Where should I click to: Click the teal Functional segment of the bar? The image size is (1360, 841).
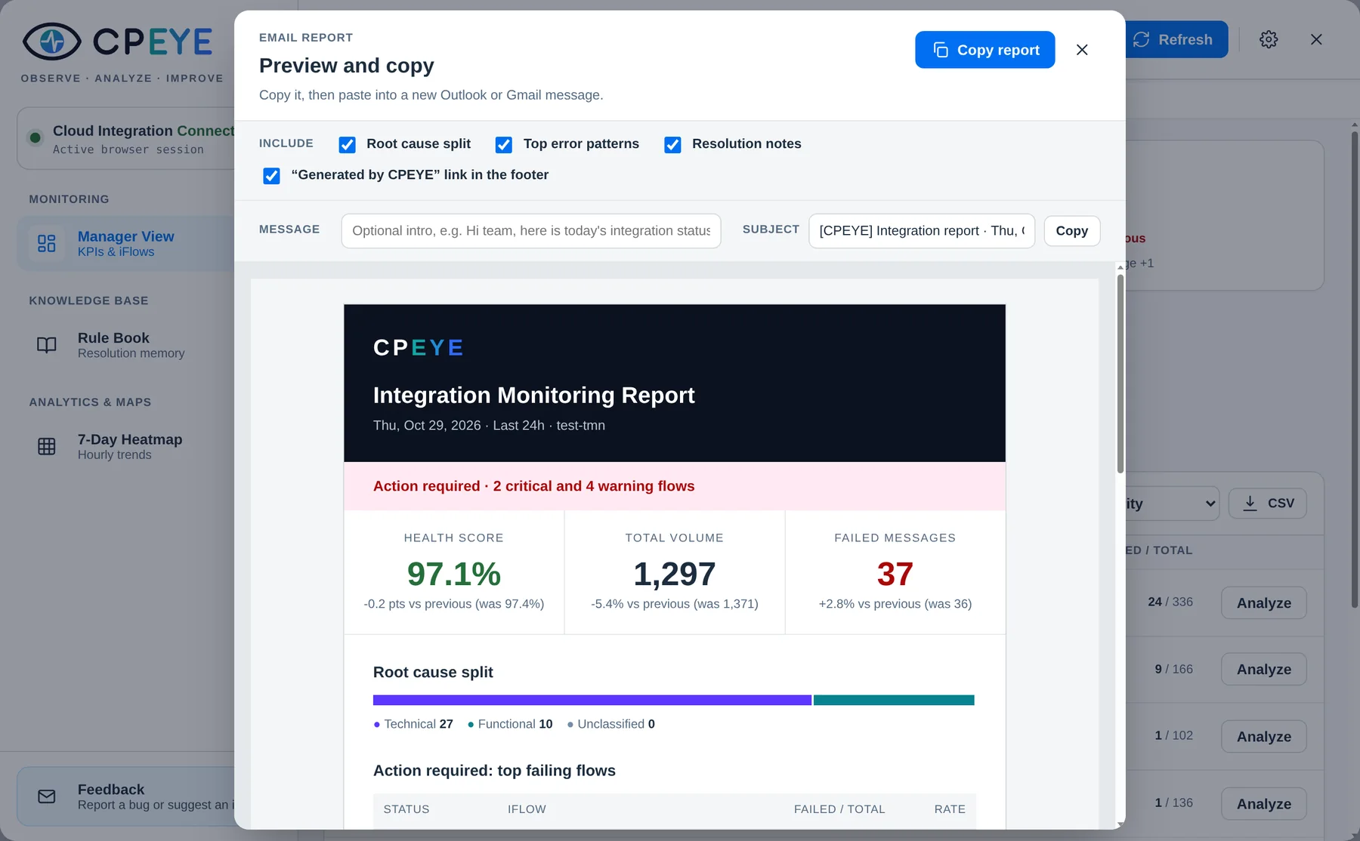click(894, 701)
